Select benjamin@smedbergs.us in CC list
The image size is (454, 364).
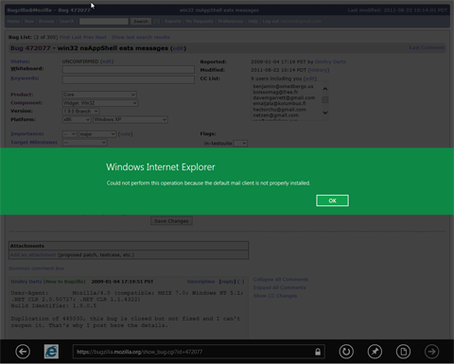point(283,86)
